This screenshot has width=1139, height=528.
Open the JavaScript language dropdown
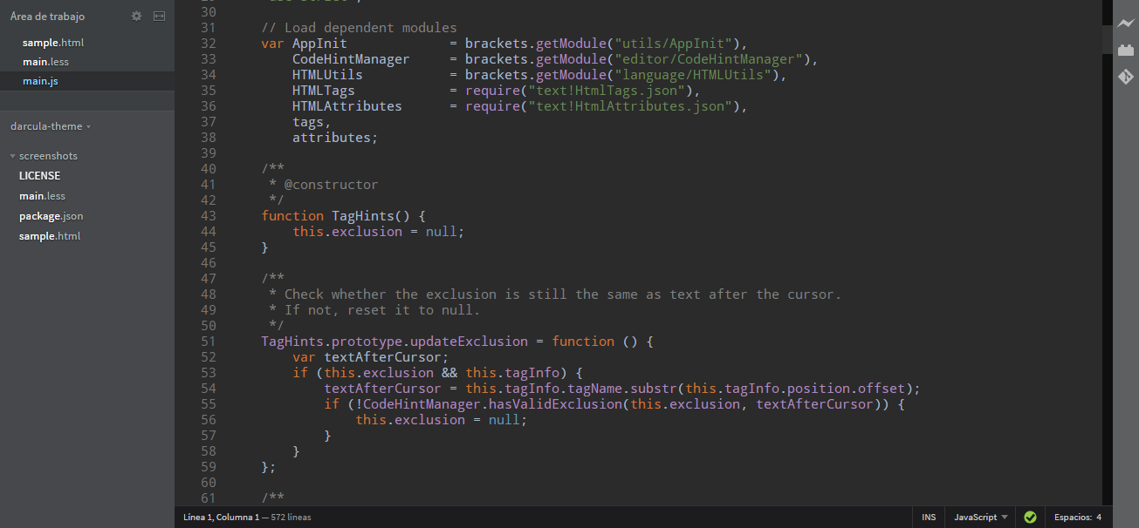[981, 517]
